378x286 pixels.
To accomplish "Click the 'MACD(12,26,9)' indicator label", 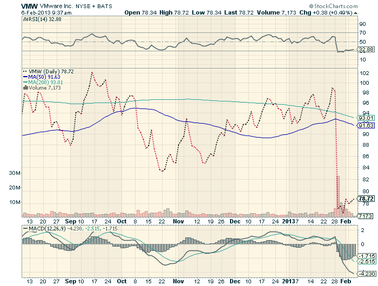I will (47, 228).
